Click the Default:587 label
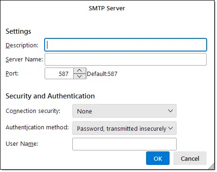 [x=102, y=74]
